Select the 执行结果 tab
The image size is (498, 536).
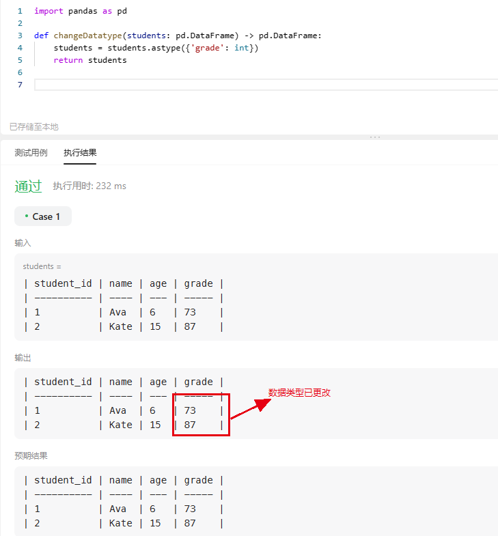(x=80, y=152)
